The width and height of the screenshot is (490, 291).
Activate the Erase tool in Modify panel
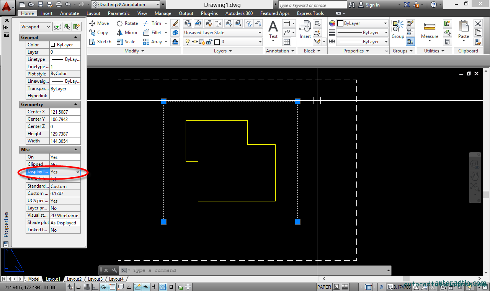point(175,23)
